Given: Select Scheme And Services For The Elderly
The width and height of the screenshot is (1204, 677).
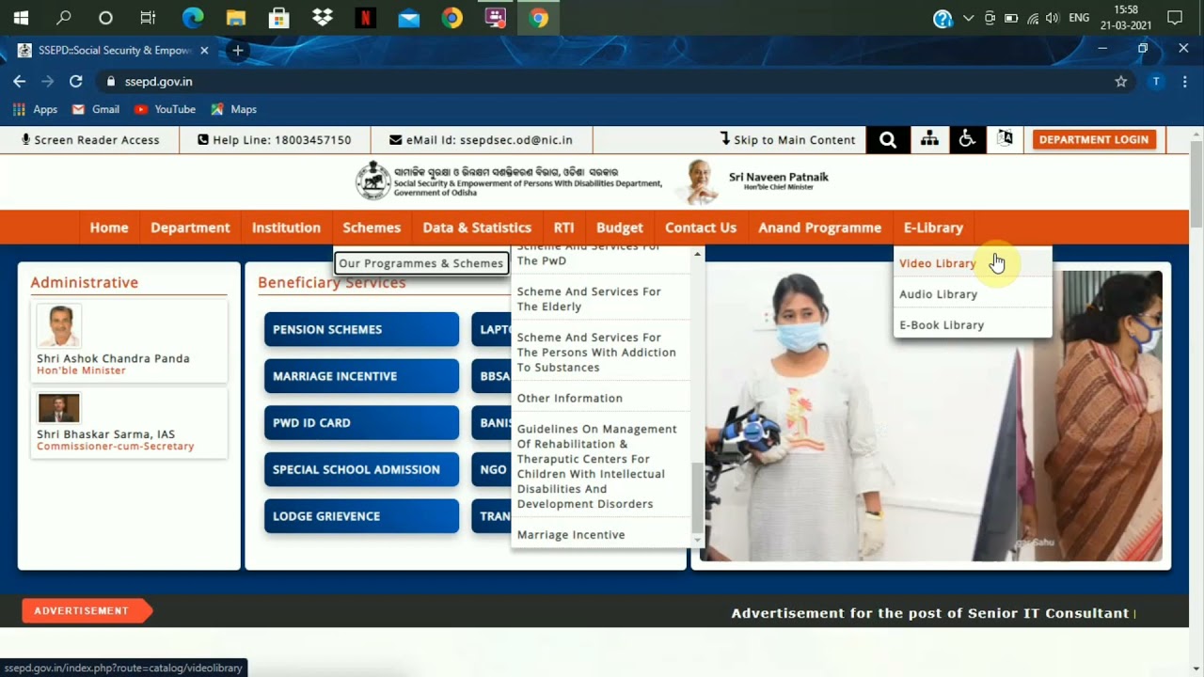Looking at the screenshot, I should (589, 299).
